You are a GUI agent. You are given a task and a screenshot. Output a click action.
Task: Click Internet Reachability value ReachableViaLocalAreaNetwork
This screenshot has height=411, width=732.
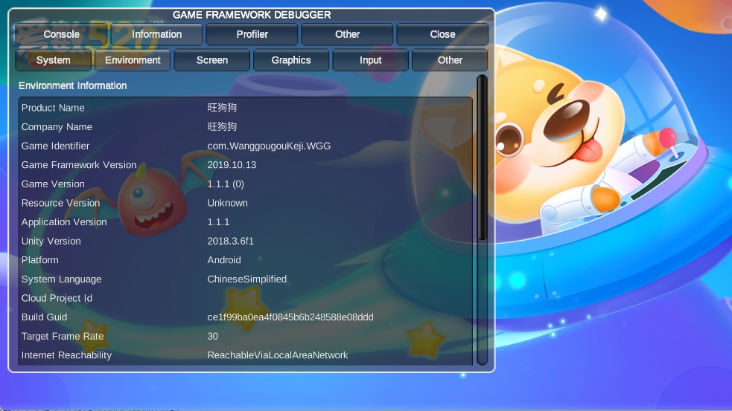(x=278, y=355)
